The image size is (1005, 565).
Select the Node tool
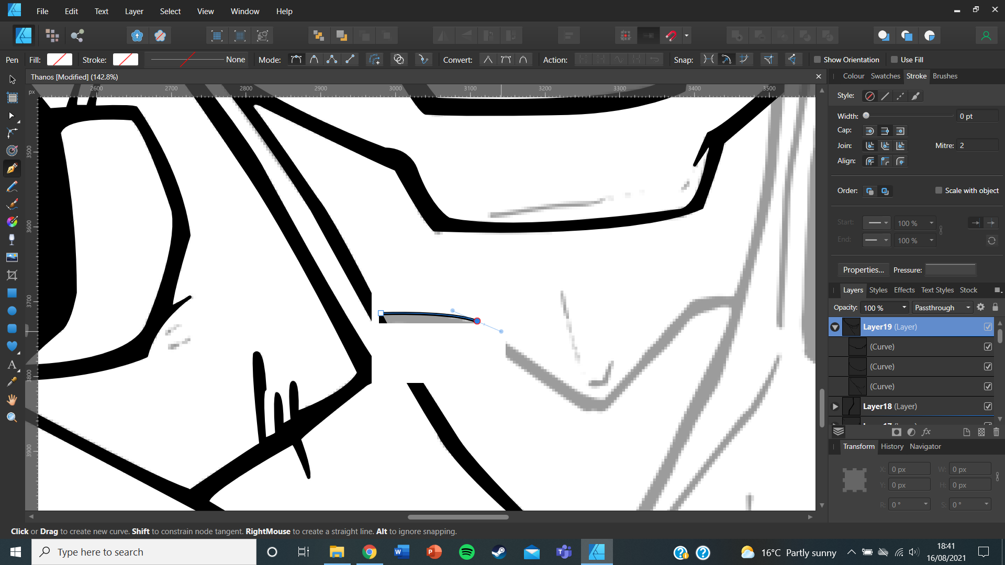pos(12,116)
